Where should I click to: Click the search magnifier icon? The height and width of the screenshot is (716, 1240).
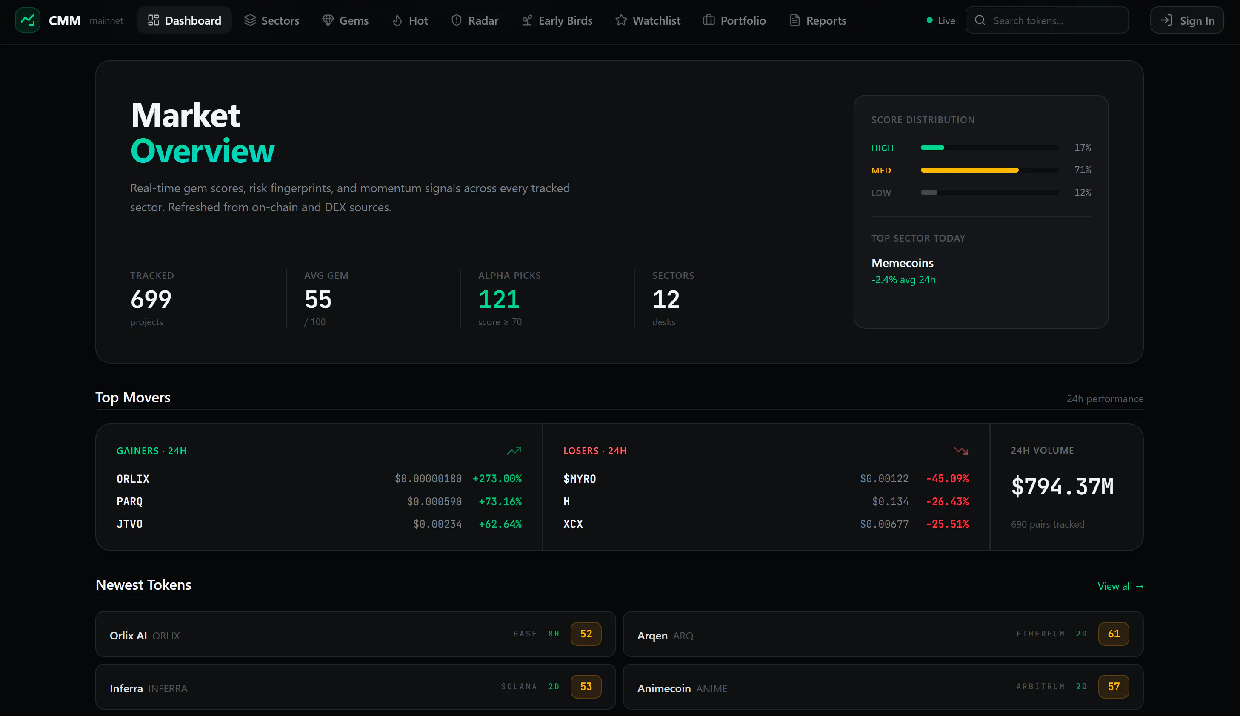point(980,20)
